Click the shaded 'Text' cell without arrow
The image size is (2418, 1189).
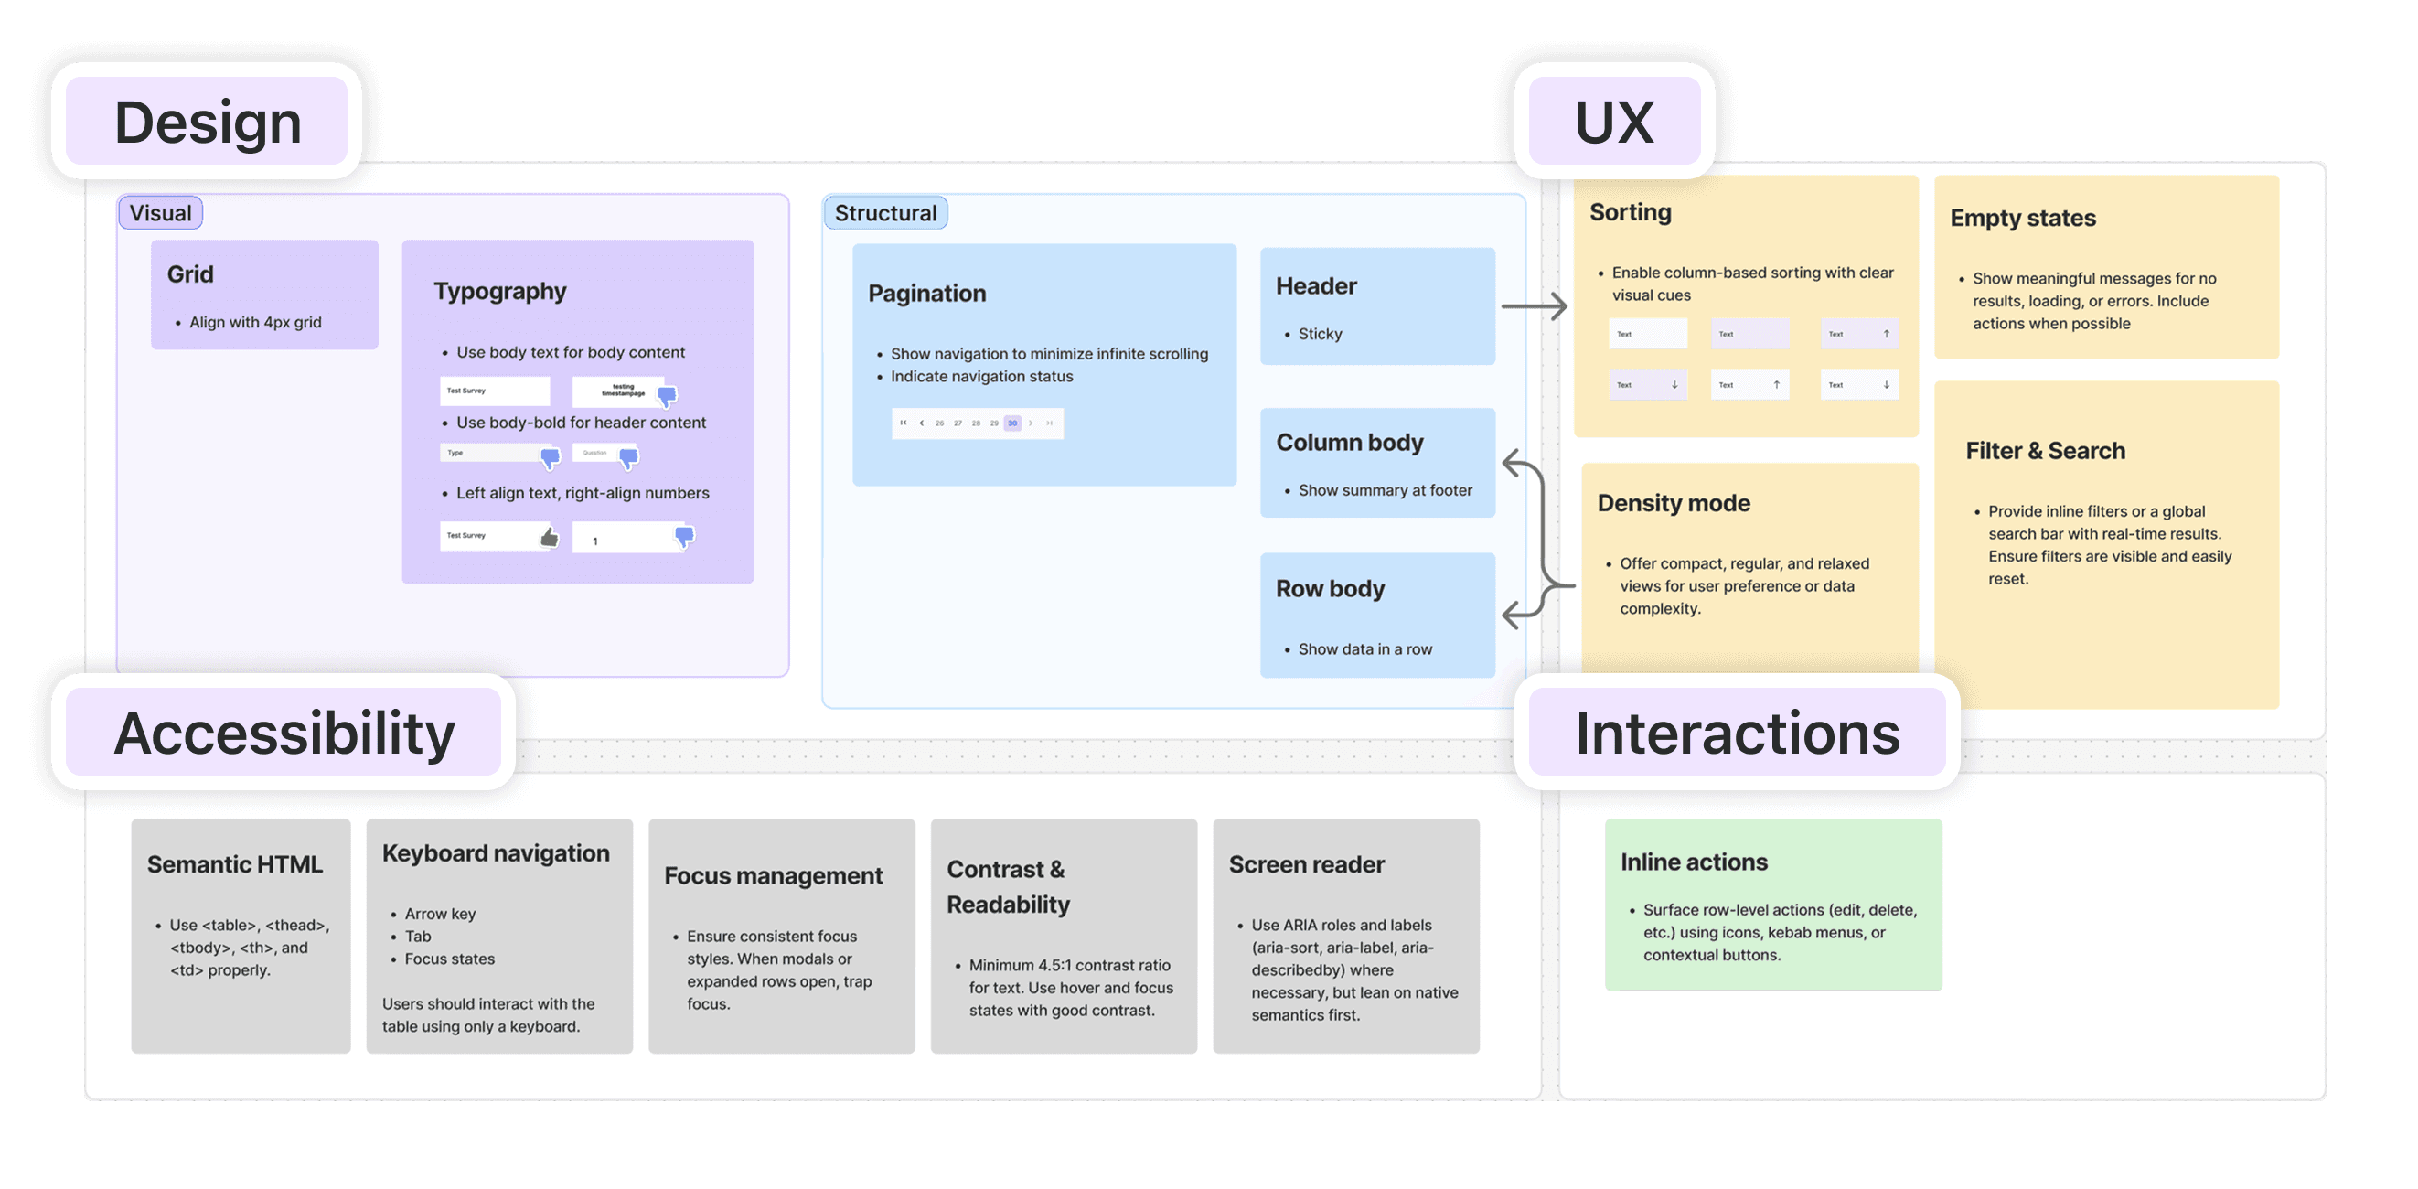pos(1750,334)
